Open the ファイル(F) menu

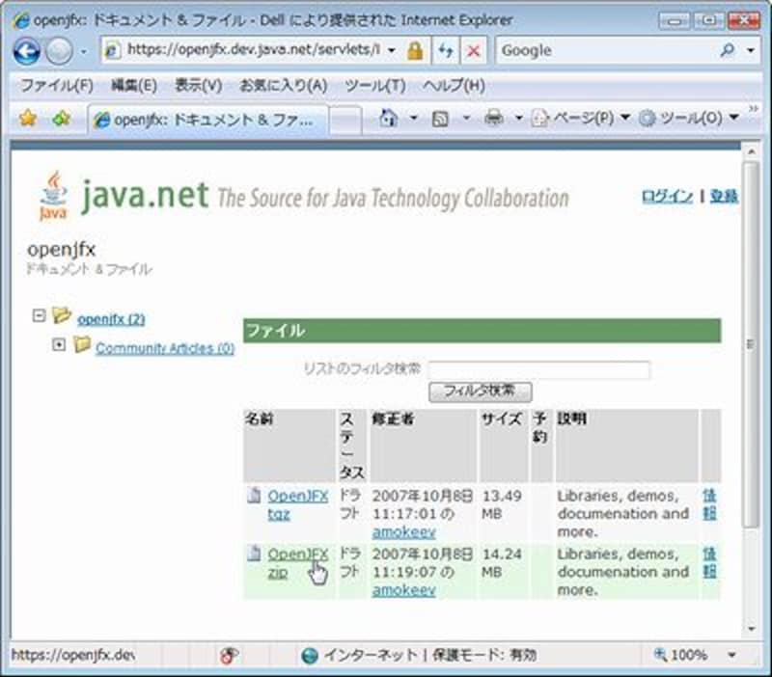pyautogui.click(x=57, y=86)
